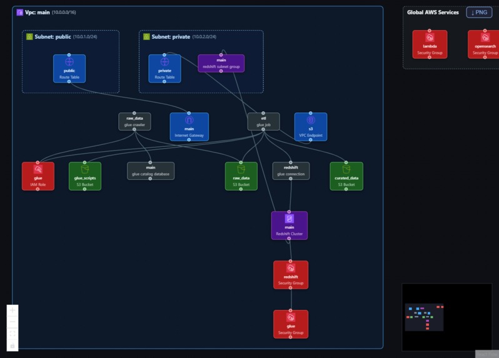Toggle the interactivity lock control
Screen dimensions: 499x358
(13, 346)
